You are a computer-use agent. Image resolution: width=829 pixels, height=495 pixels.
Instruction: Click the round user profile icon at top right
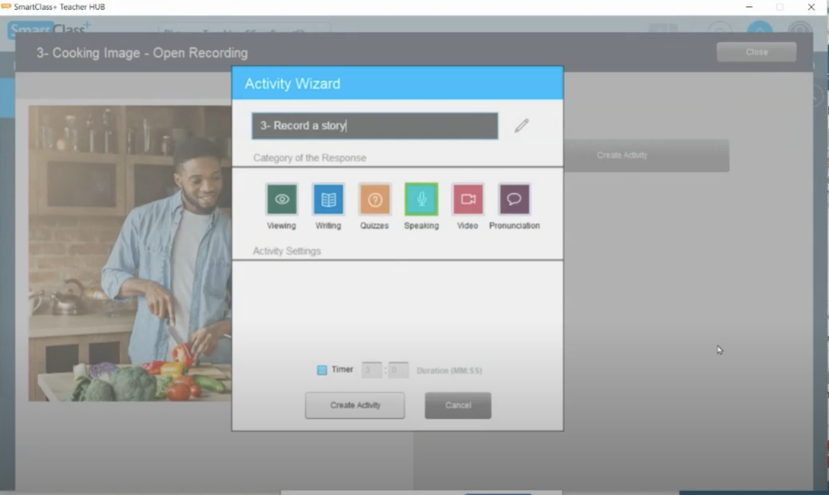800,29
